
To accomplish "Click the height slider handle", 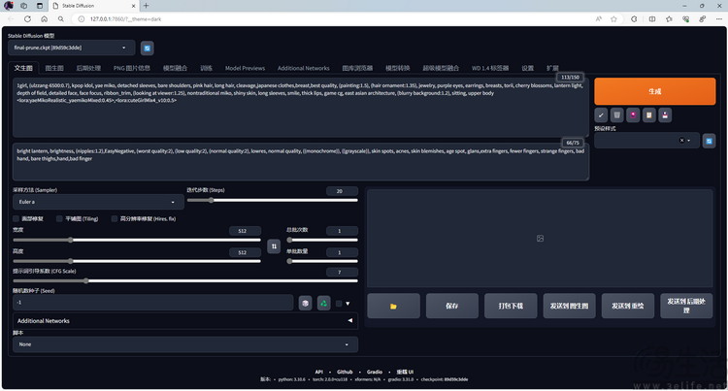I will (71, 261).
